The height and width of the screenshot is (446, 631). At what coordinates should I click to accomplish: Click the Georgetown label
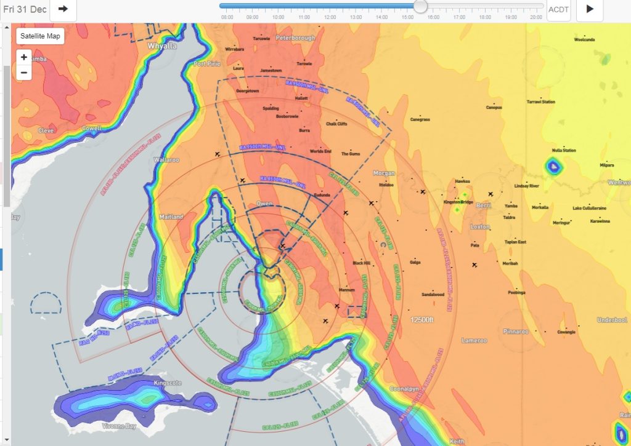[x=248, y=91]
